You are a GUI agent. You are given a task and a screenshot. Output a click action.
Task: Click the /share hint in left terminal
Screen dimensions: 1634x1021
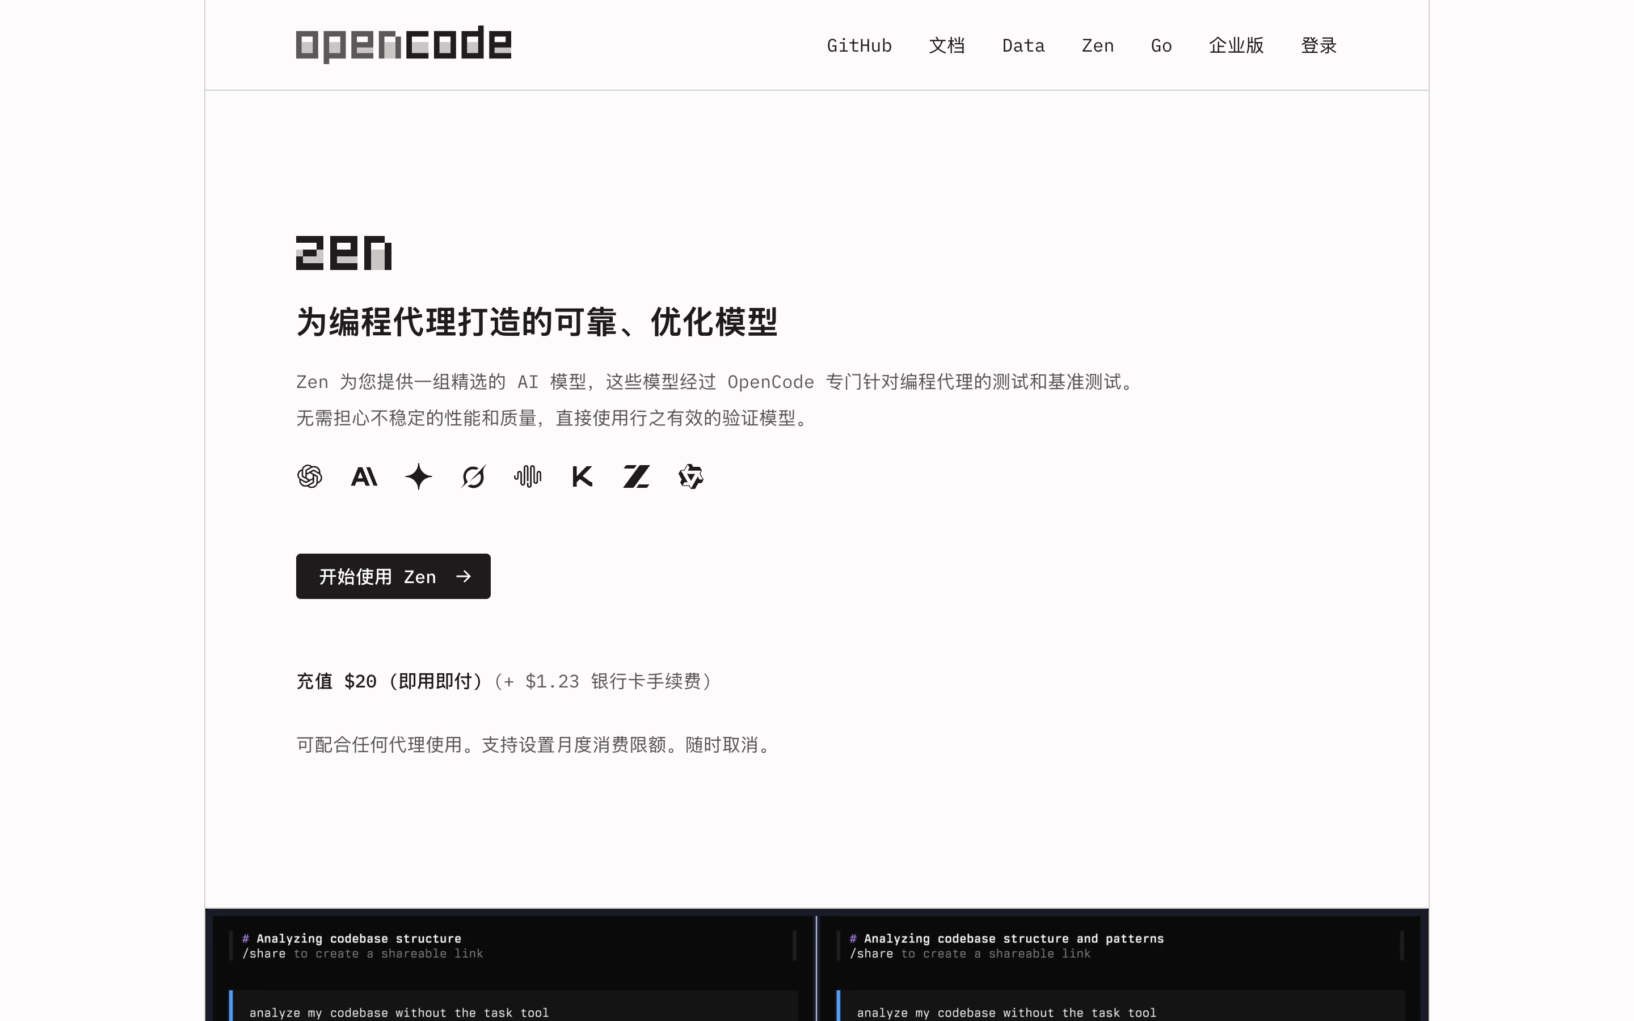point(363,954)
